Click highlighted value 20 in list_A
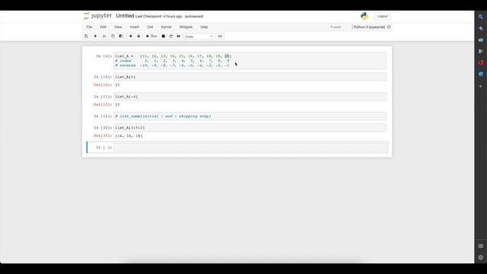Viewport: 487px width, 274px height. pyautogui.click(x=227, y=56)
